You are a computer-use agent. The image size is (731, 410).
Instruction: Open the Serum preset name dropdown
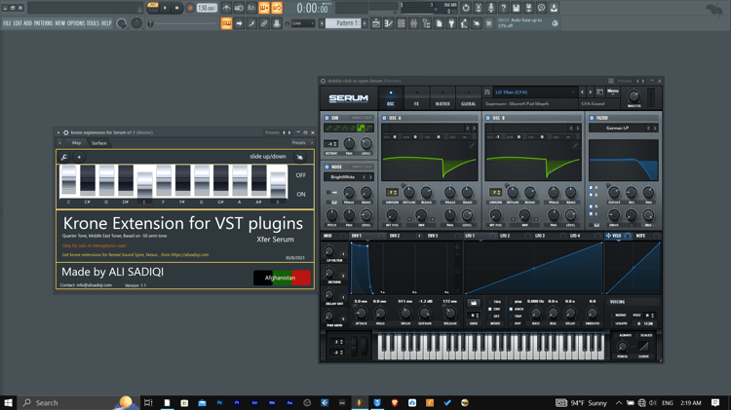point(535,93)
